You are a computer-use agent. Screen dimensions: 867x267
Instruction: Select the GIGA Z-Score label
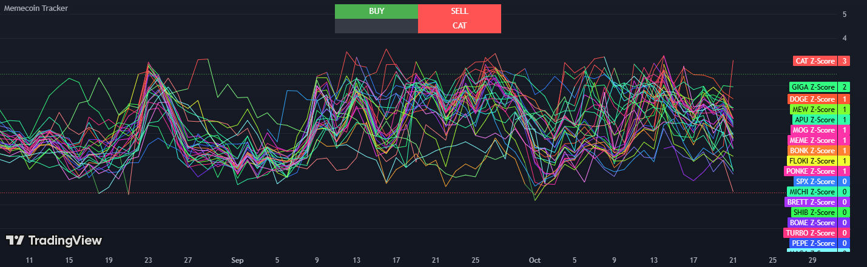813,87
